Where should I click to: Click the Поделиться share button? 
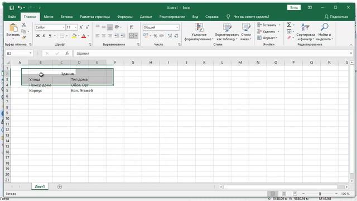point(336,17)
